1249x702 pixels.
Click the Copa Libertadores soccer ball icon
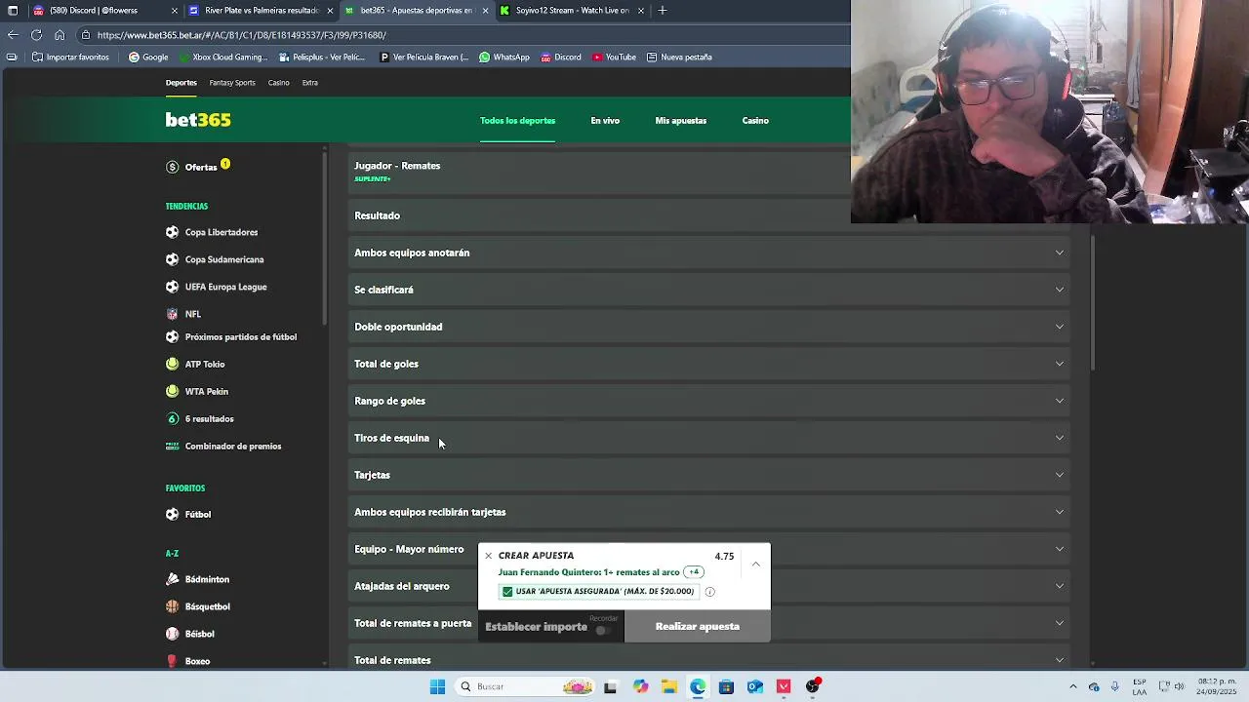[x=173, y=232]
